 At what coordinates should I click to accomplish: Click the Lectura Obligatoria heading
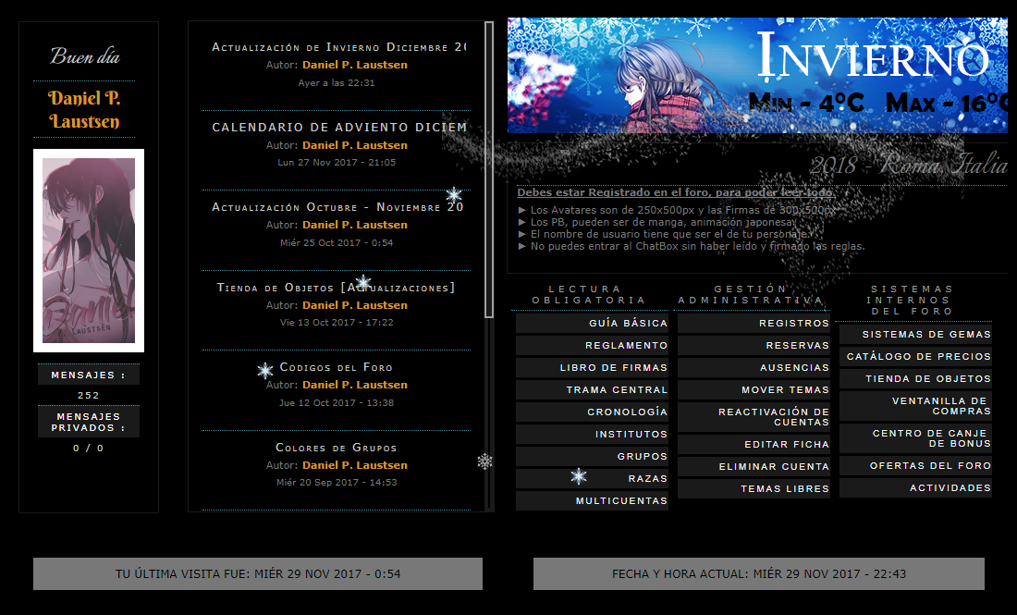pos(588,294)
